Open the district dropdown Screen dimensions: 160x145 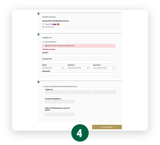click(x=78, y=68)
